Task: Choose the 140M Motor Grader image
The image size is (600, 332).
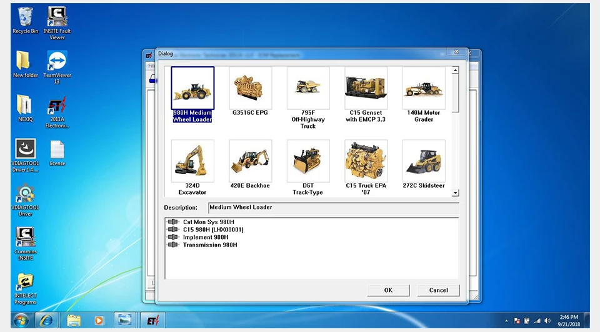Action: point(424,88)
